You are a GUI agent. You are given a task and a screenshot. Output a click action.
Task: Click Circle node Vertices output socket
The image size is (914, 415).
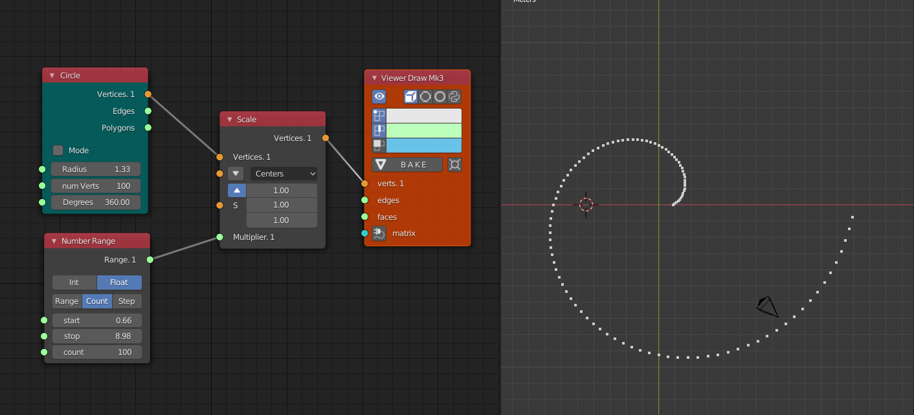[x=148, y=94]
